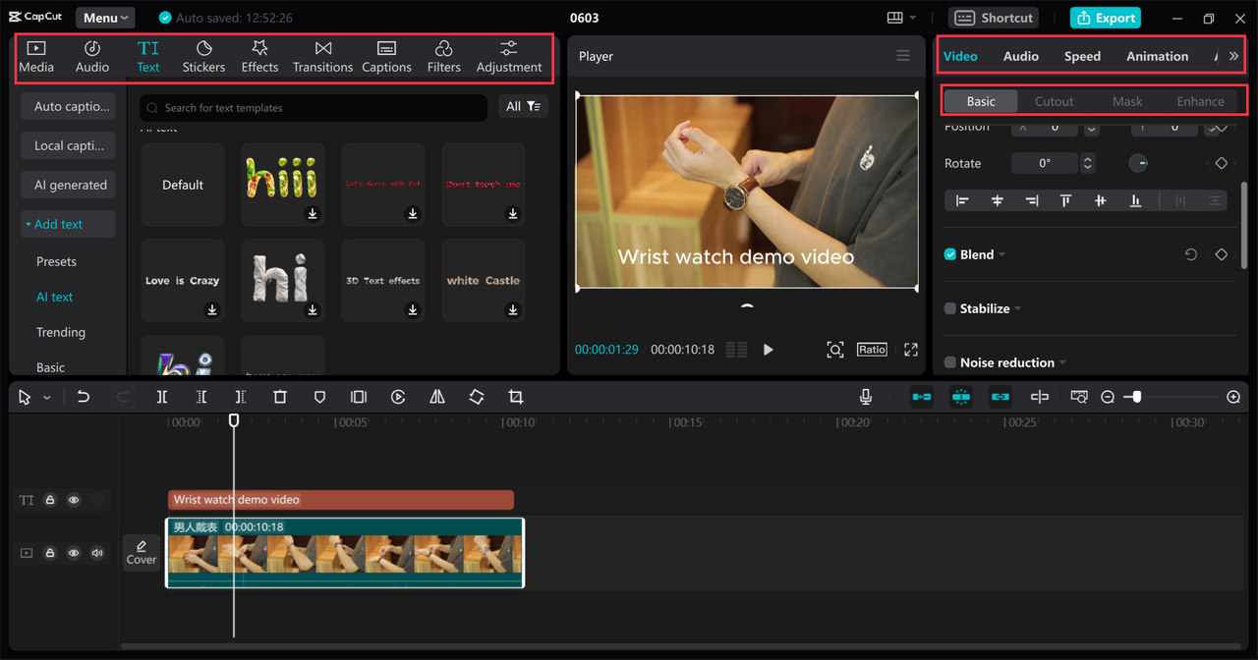This screenshot has width=1258, height=660.
Task: Click the player fullscreen icon
Action: (911, 350)
